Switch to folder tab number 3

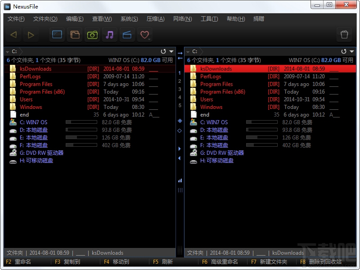180,89
